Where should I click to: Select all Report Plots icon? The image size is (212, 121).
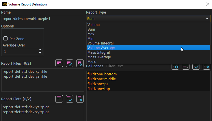tap(70, 99)
